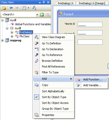Screen dimensions: 109x120
Task: Open the dropdown arrow next to Class View Settings
Action: pyautogui.click(x=28, y=8)
